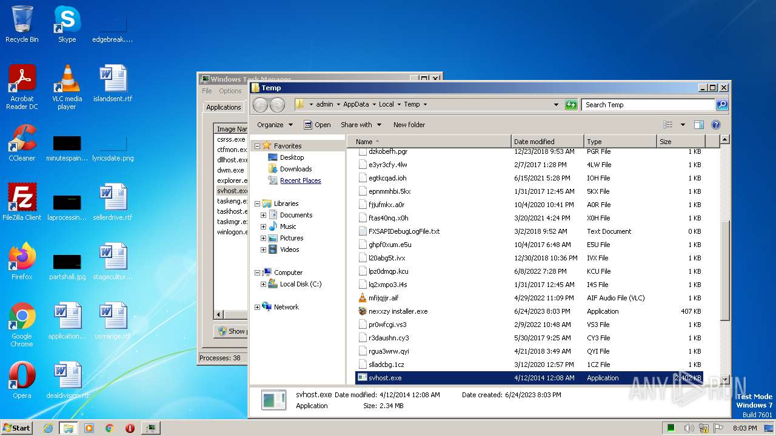Sort files by Type column
Image resolution: width=776 pixels, height=436 pixels.
pyautogui.click(x=620, y=142)
